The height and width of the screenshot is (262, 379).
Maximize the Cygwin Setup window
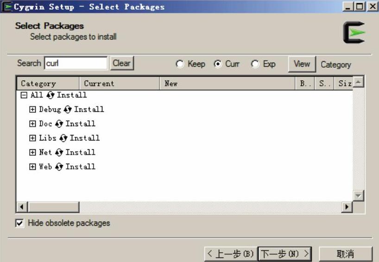tap(360, 6)
